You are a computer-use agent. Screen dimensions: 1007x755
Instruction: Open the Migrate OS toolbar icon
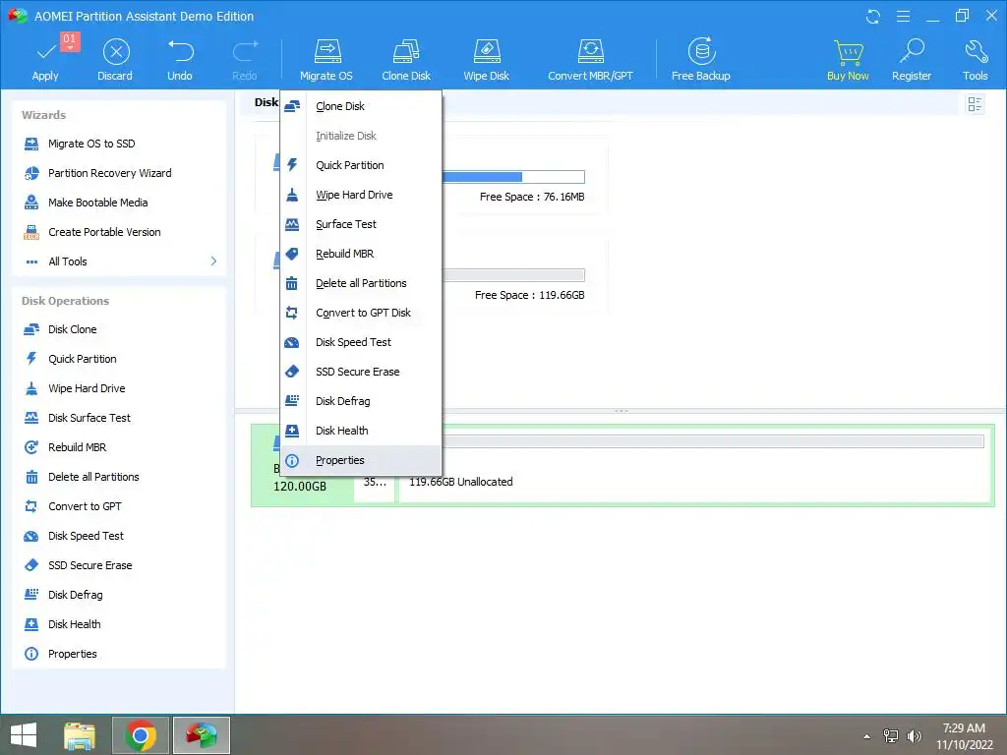326,51
